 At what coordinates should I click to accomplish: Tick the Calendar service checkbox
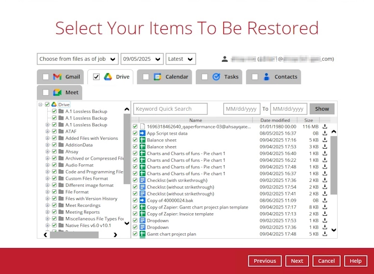click(x=146, y=77)
